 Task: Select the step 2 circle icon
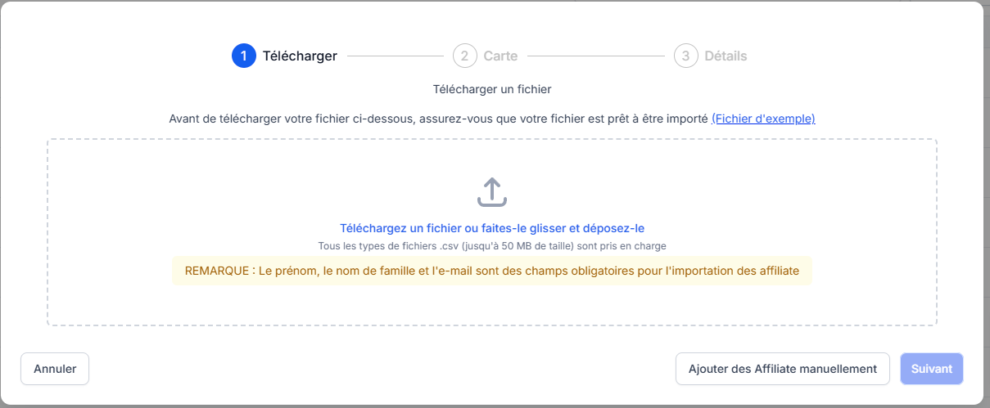tap(464, 56)
